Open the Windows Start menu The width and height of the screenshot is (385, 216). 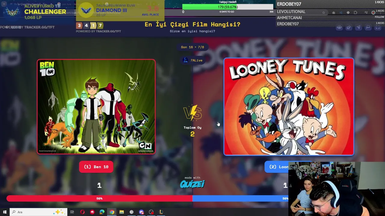point(5,212)
